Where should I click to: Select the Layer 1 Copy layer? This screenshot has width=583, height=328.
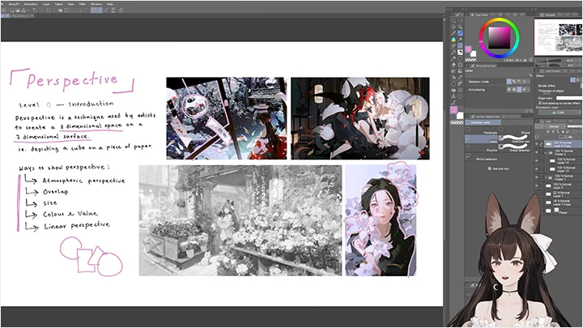564,202
